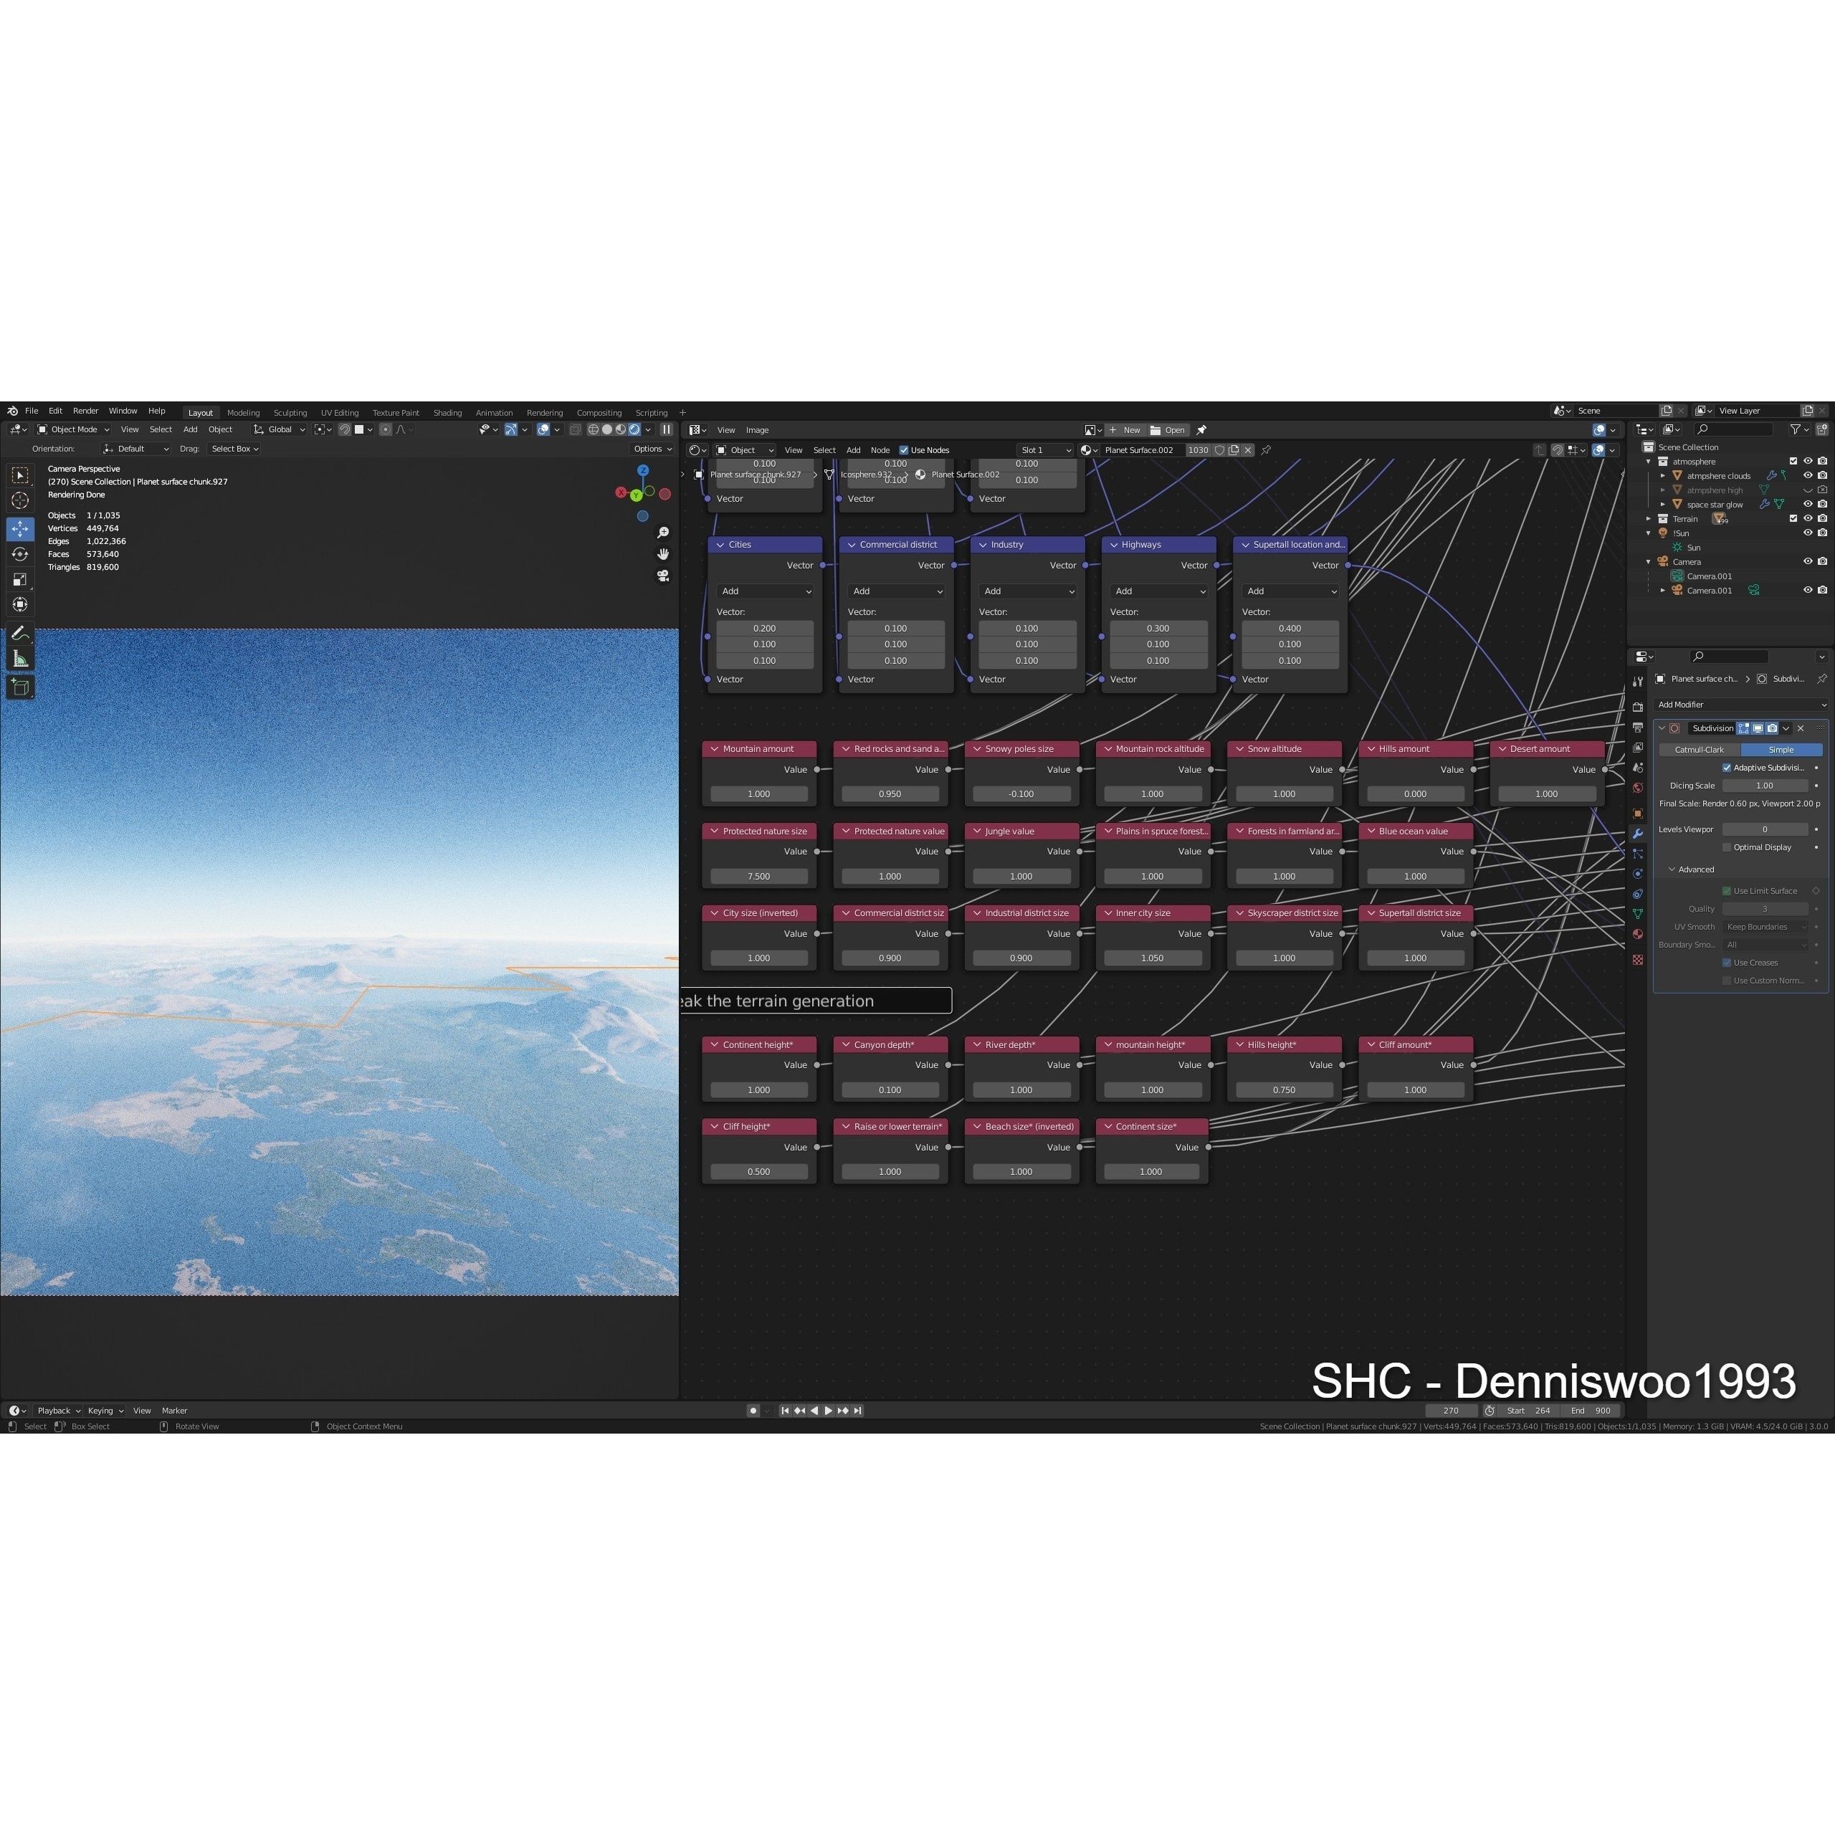
Task: Expand the Terrain collection in outliner
Action: [1649, 518]
